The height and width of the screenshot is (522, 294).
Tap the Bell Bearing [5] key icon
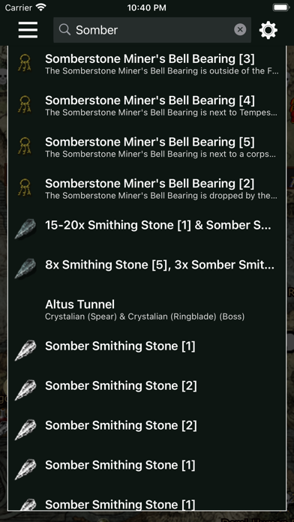25,146
